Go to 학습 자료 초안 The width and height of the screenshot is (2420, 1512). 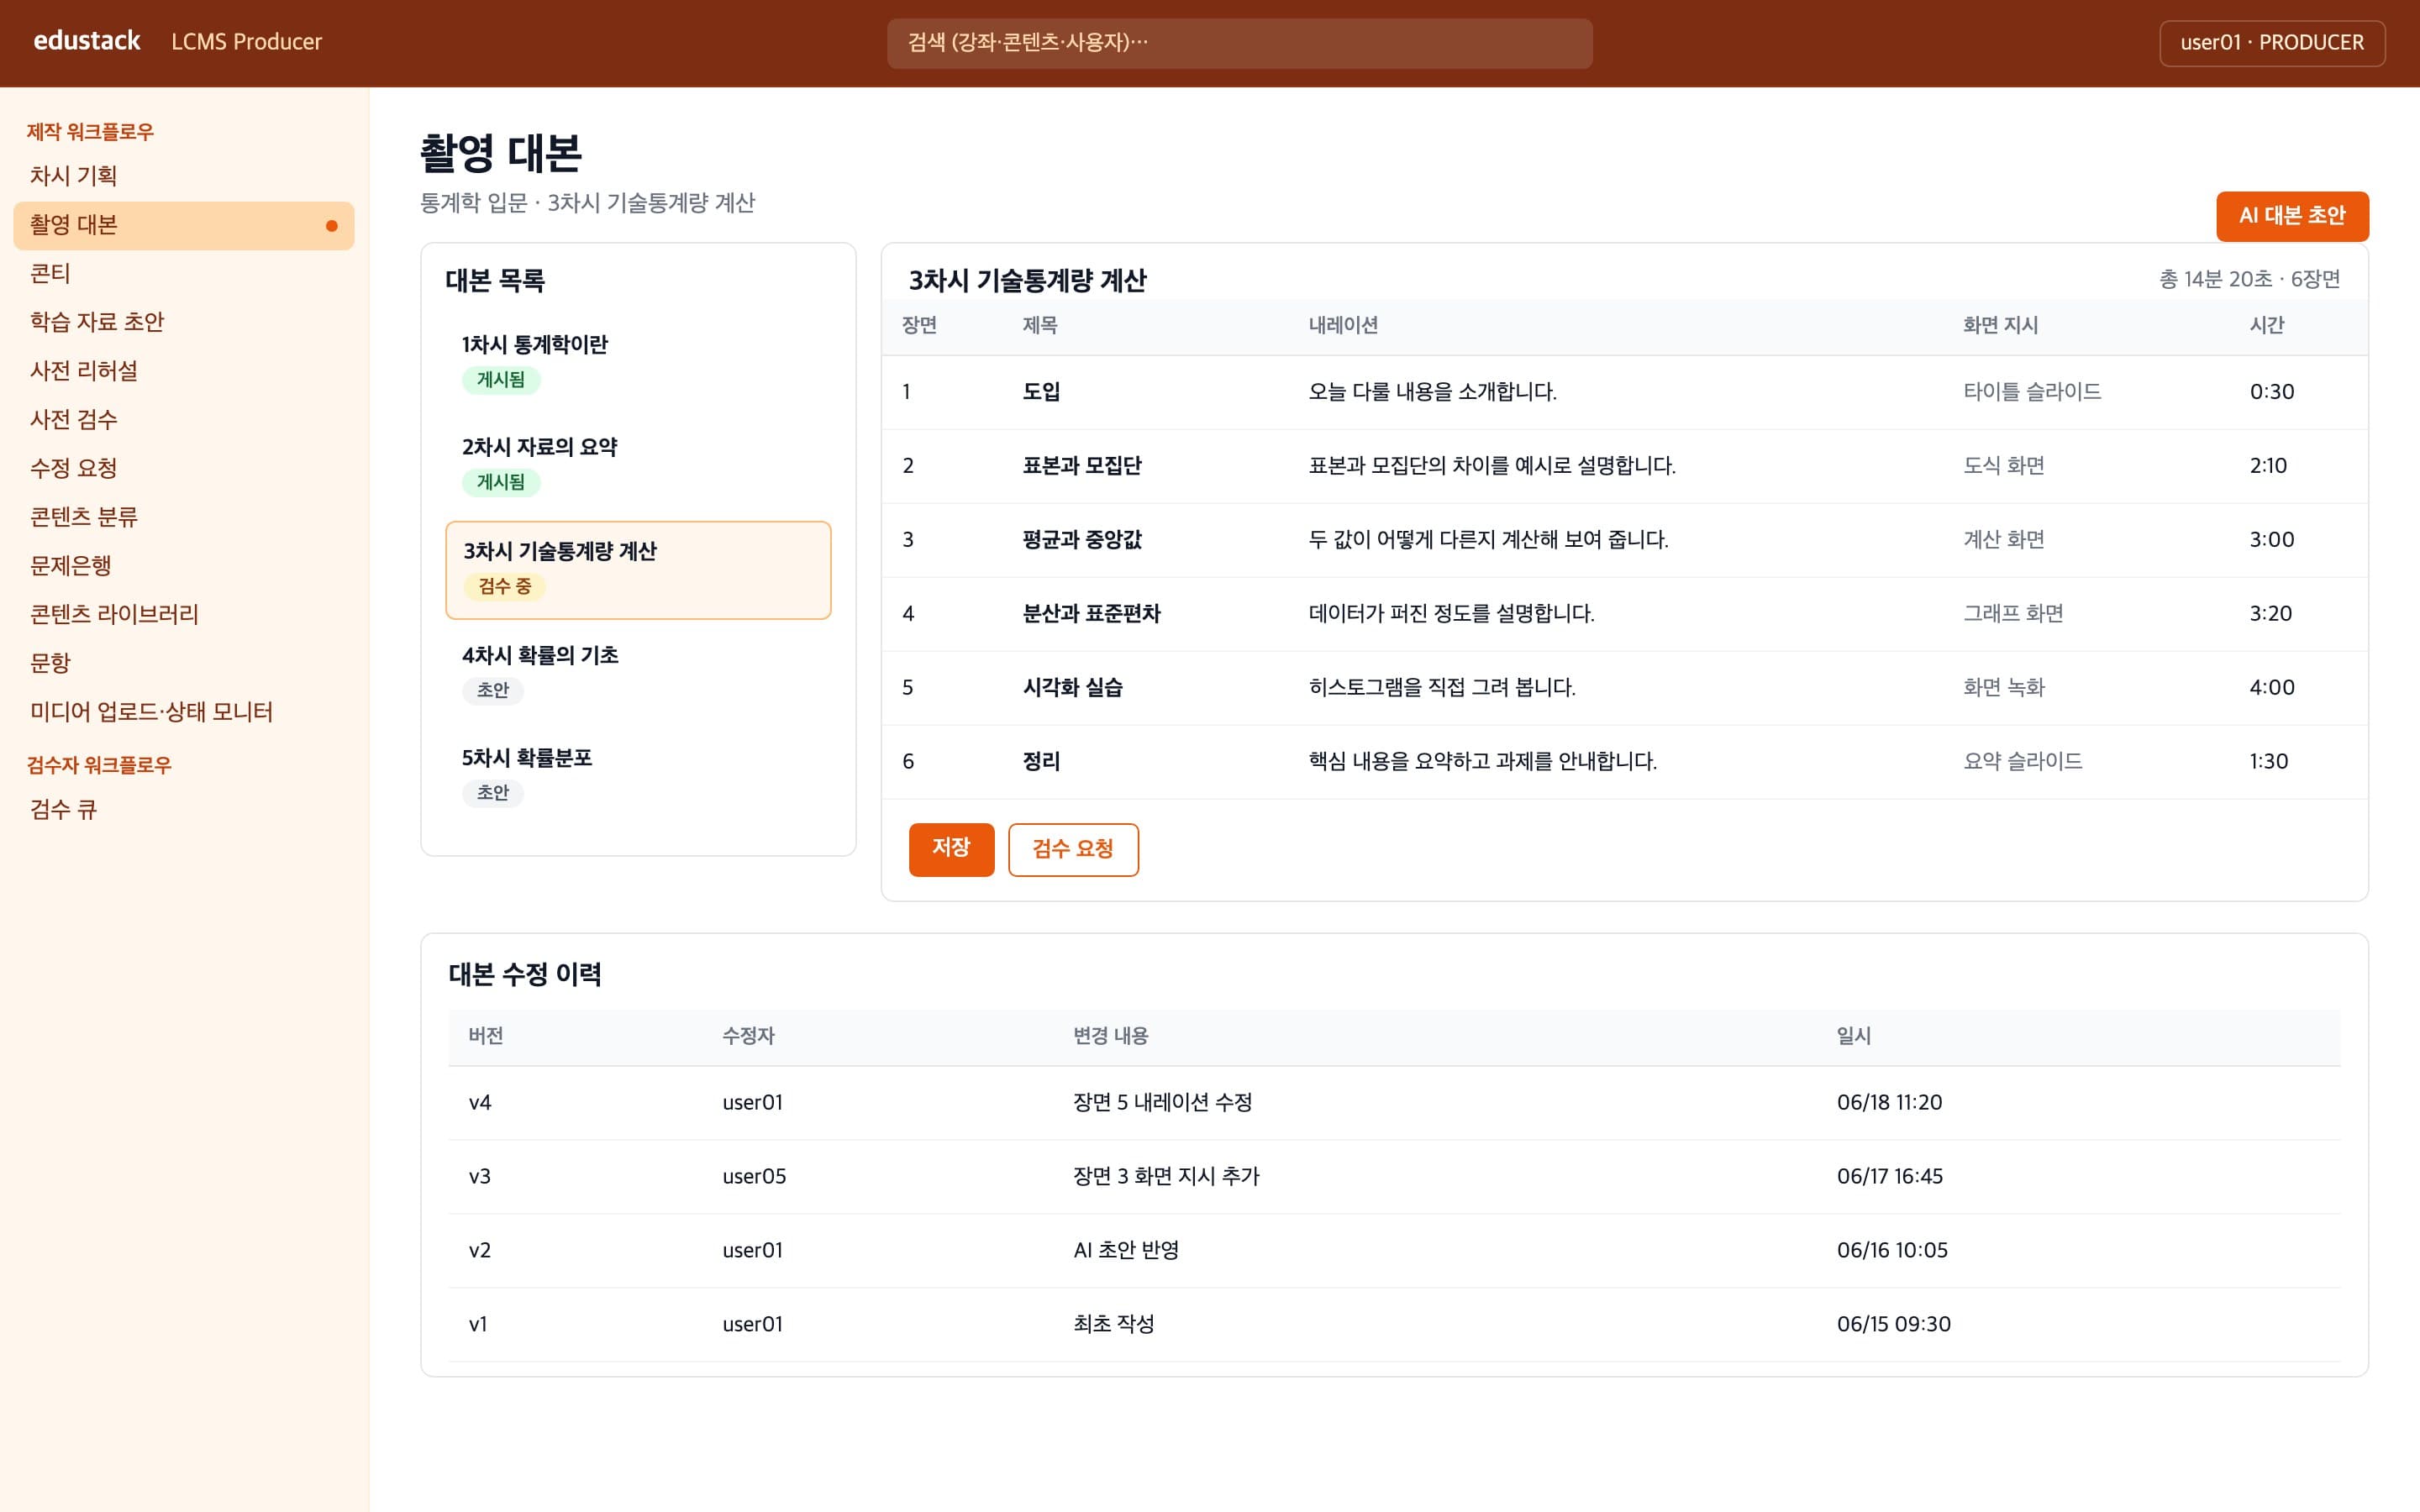click(x=184, y=322)
